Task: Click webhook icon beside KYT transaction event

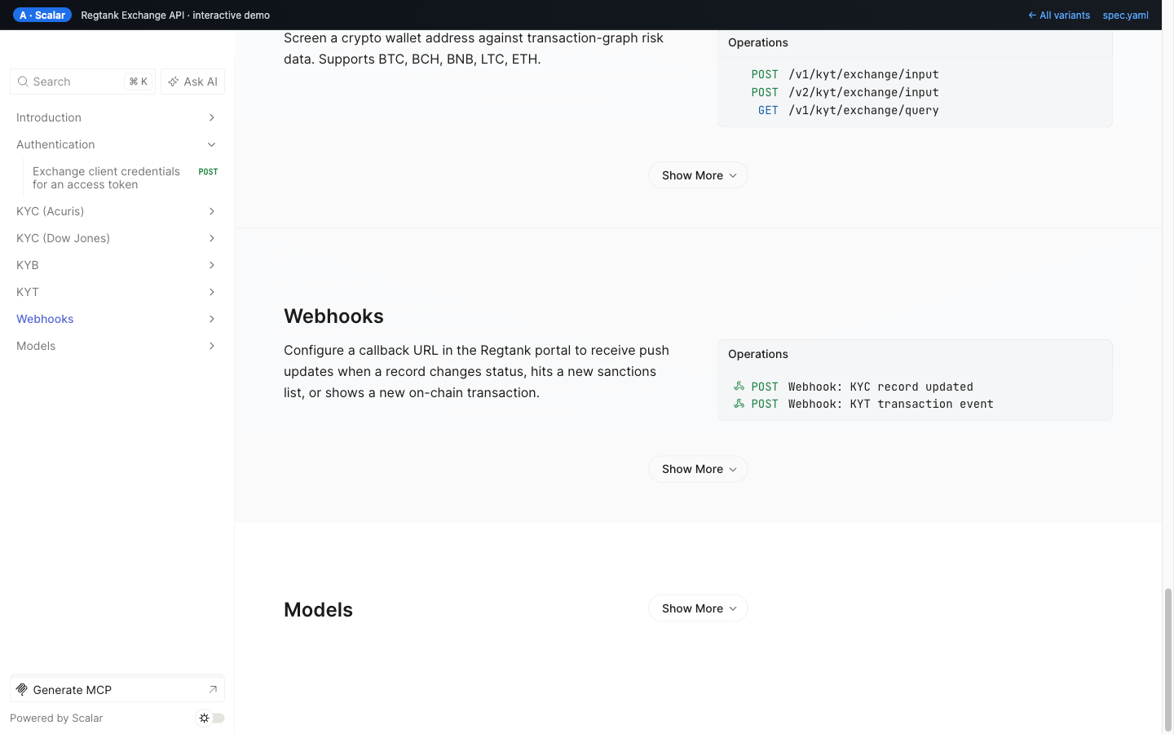Action: pyautogui.click(x=739, y=404)
